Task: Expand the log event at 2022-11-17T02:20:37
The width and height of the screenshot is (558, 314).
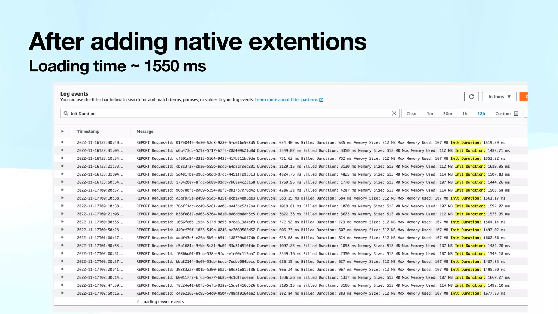Action: pos(62,261)
